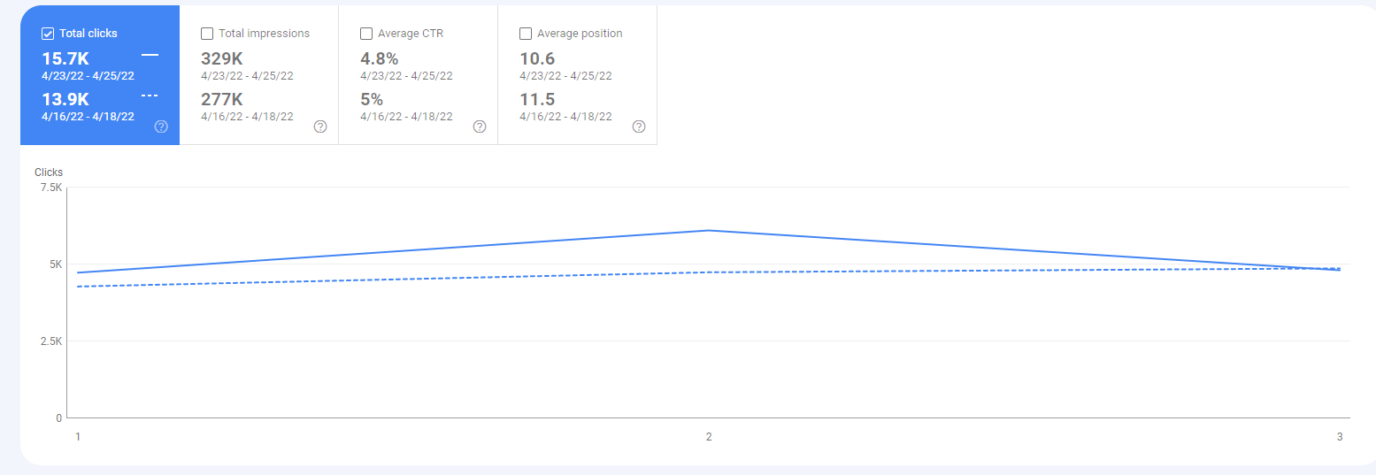The width and height of the screenshot is (1376, 475).
Task: Open help icon in Average position card
Action: [x=639, y=126]
